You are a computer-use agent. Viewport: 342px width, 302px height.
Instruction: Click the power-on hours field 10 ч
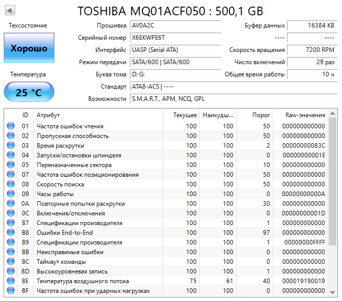(312, 74)
